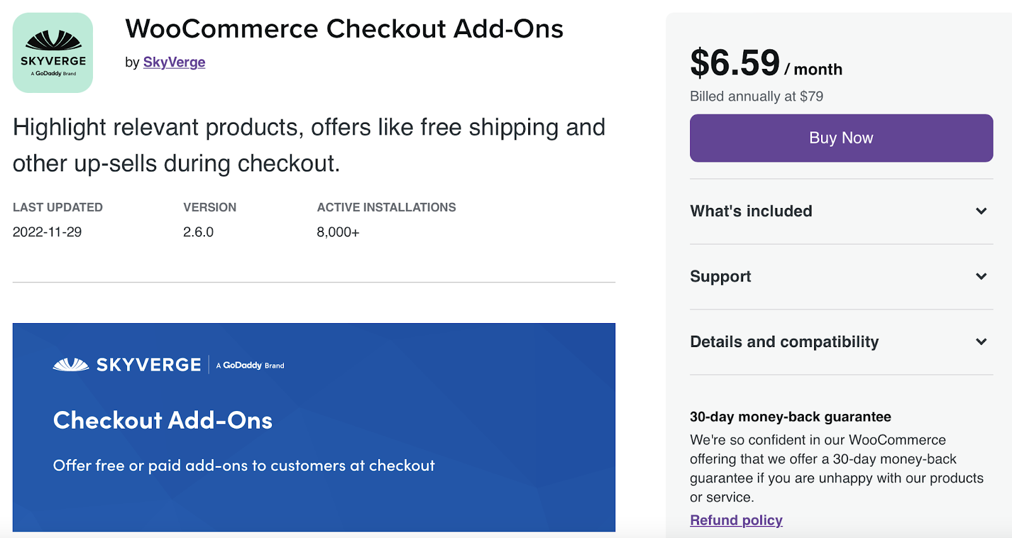Screen dimensions: 1012x538
Task: Click the 8,000+ active installations count
Action: point(338,232)
